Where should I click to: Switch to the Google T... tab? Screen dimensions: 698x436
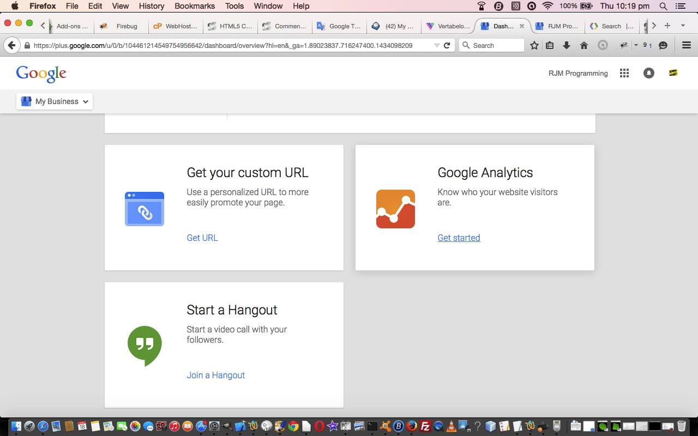point(339,26)
